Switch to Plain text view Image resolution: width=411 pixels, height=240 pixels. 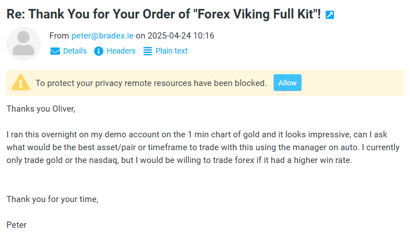pyautogui.click(x=171, y=51)
